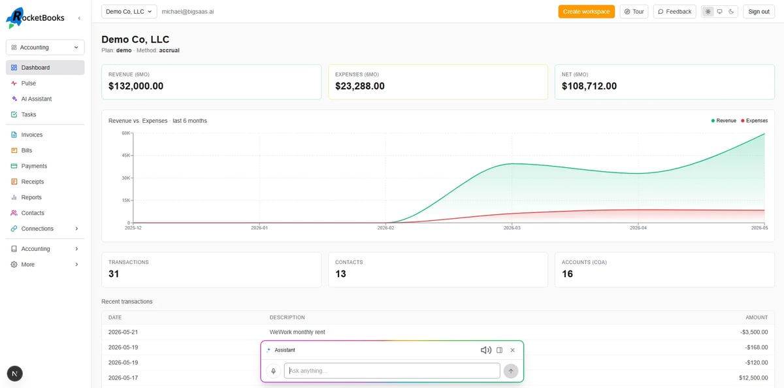This screenshot has width=784, height=388.
Task: Switch to system theme monitor icon
Action: 719,11
